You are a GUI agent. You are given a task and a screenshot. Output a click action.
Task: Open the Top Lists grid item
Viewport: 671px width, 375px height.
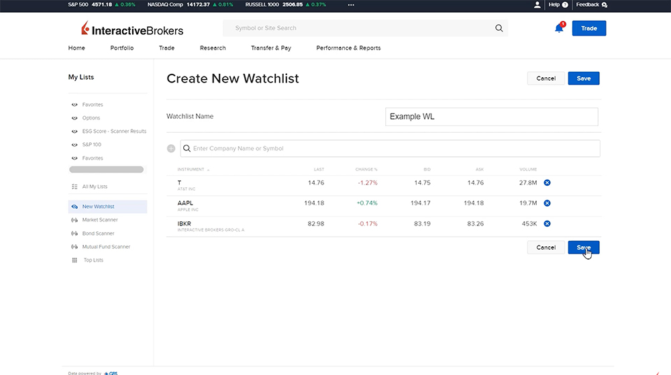click(93, 260)
